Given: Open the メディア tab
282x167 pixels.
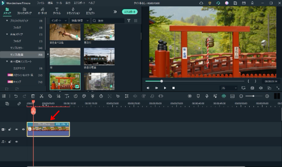Looking at the screenshot, I should (x=7, y=11).
